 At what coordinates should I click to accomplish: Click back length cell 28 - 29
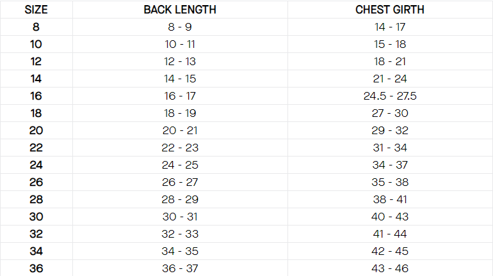coord(180,199)
